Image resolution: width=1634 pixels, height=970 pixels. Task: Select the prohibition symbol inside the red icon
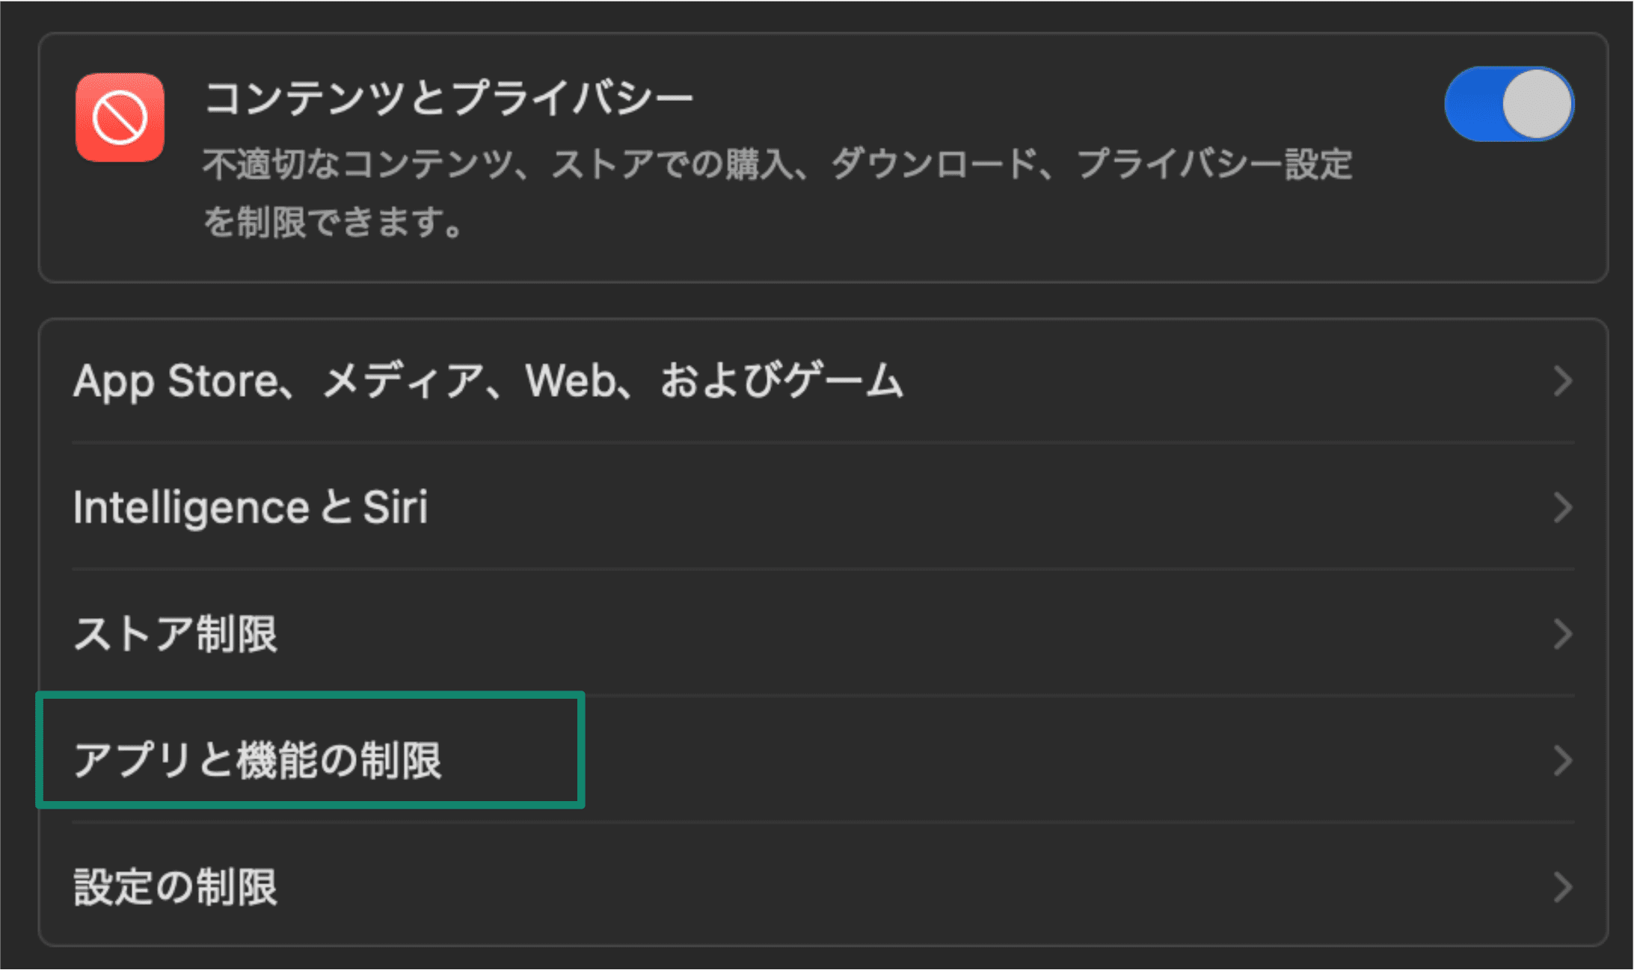tap(120, 116)
